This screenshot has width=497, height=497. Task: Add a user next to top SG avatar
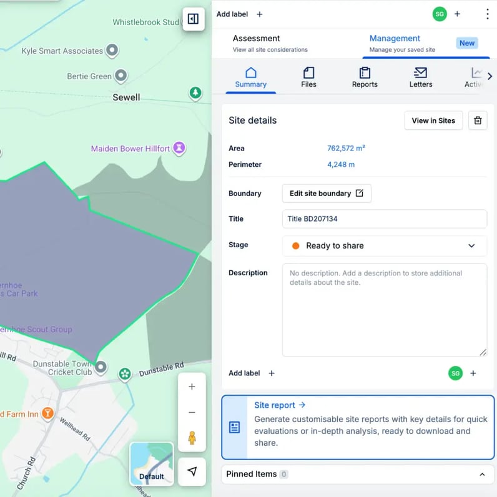(457, 14)
